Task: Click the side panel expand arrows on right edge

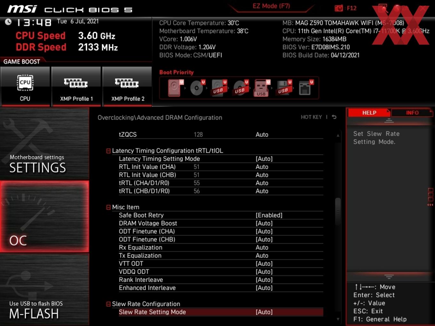Action: tap(430, 205)
